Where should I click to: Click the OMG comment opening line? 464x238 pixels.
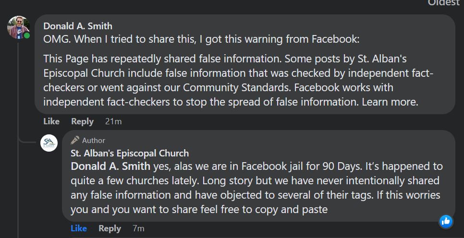[x=201, y=39]
